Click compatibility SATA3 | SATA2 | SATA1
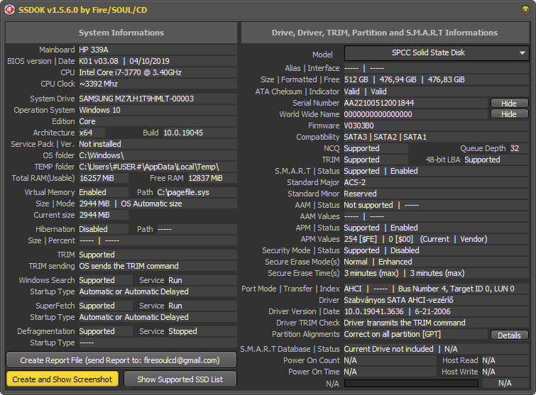 coord(385,137)
